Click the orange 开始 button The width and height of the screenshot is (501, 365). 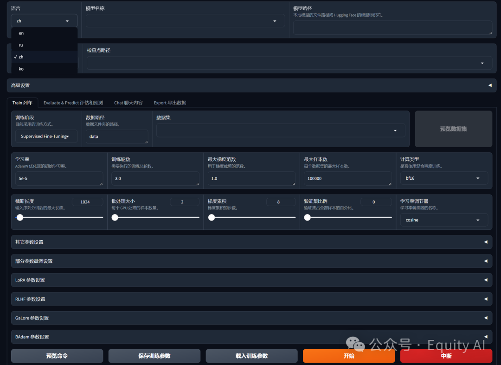tap(349, 356)
